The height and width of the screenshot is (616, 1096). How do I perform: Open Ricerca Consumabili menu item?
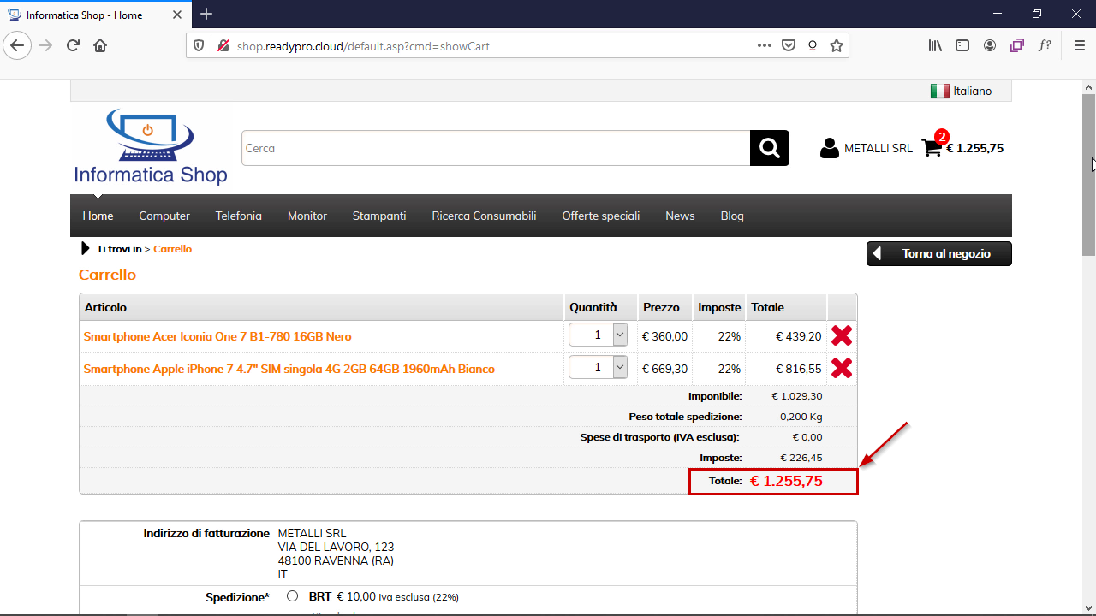[484, 216]
